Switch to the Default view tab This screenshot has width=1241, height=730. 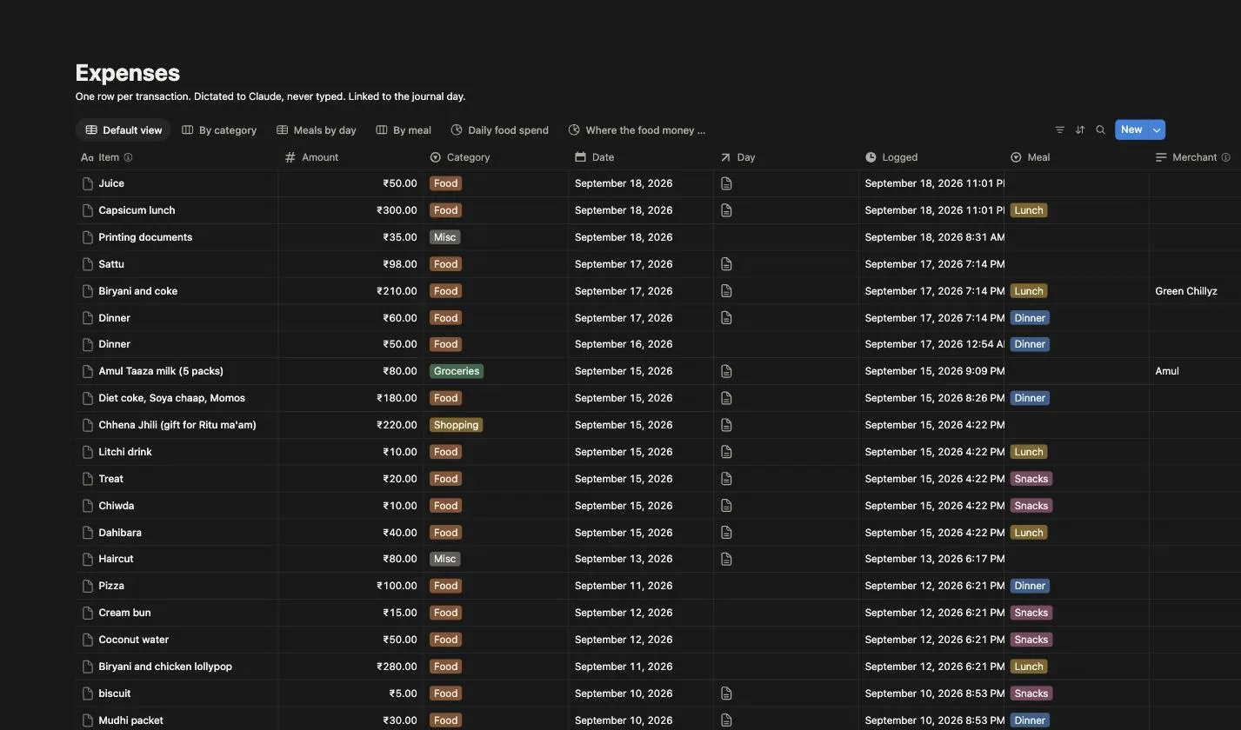point(123,130)
